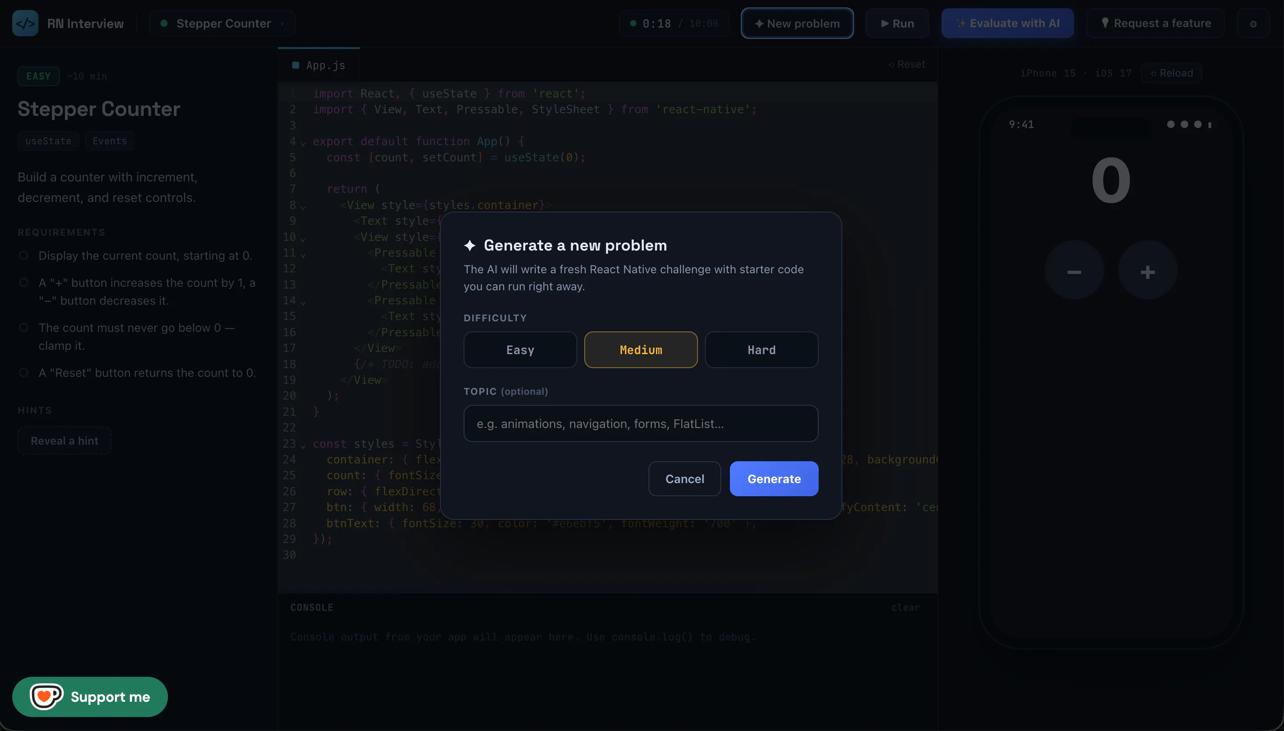Click the Stepper Counter problem heading
1284x731 pixels.
point(99,109)
